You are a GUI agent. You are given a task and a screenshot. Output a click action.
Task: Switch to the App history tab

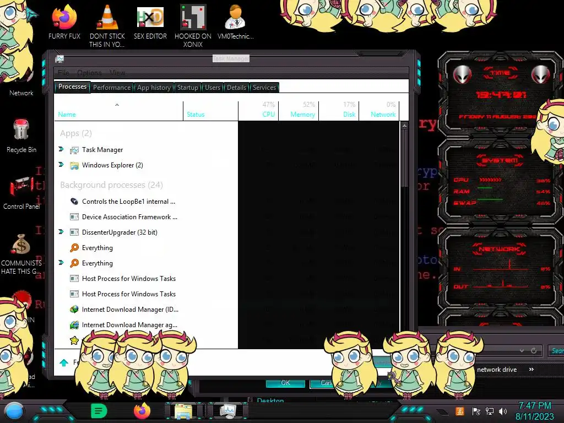154,88
